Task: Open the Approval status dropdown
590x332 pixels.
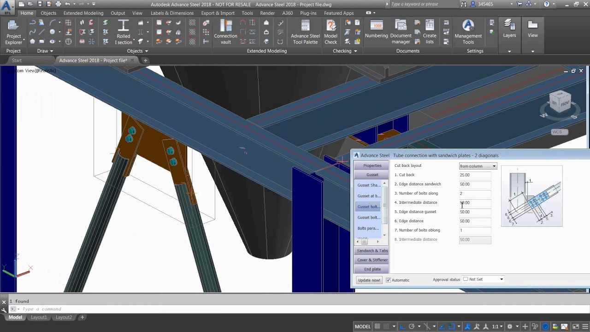Action: pyautogui.click(x=483, y=279)
